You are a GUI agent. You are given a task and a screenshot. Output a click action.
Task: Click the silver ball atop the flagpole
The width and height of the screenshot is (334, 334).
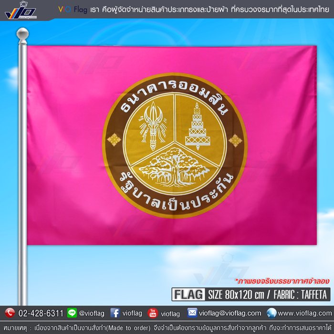point(22,34)
